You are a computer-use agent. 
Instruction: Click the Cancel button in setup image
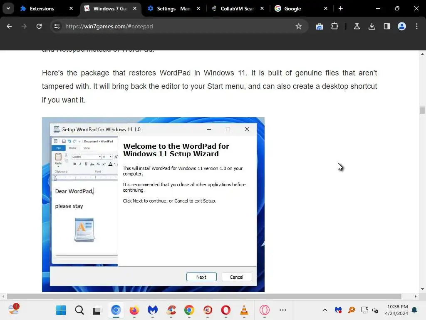tap(236, 277)
